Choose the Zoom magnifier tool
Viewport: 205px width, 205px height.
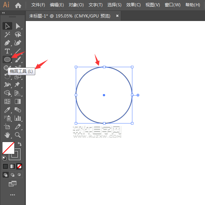18,135
